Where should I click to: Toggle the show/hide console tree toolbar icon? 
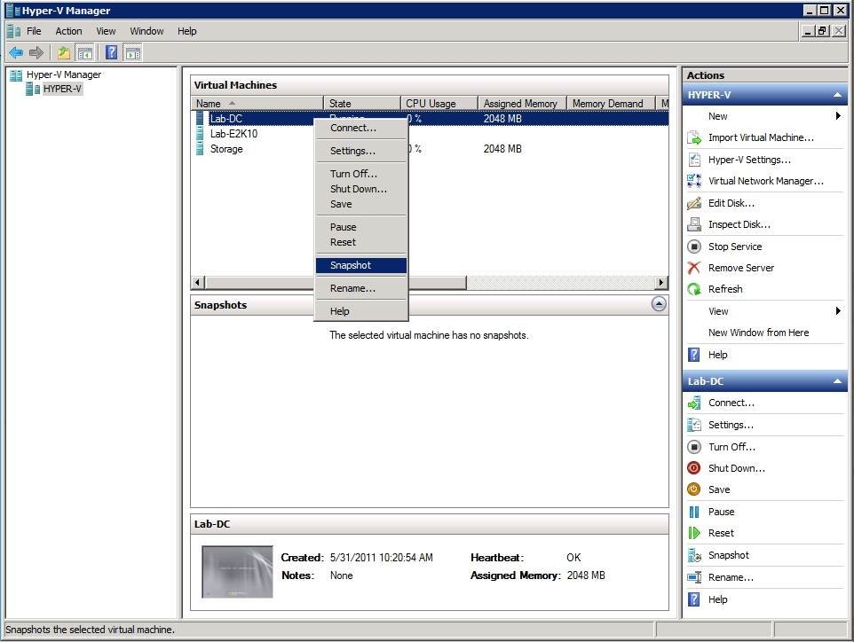[85, 53]
